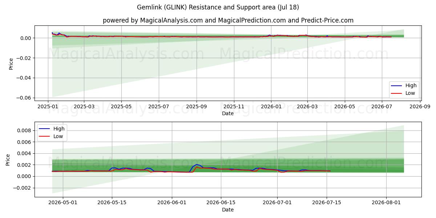Click the 'Price' axis title of the bottom chart
Screen dimensions: 436x218
coord(8,160)
